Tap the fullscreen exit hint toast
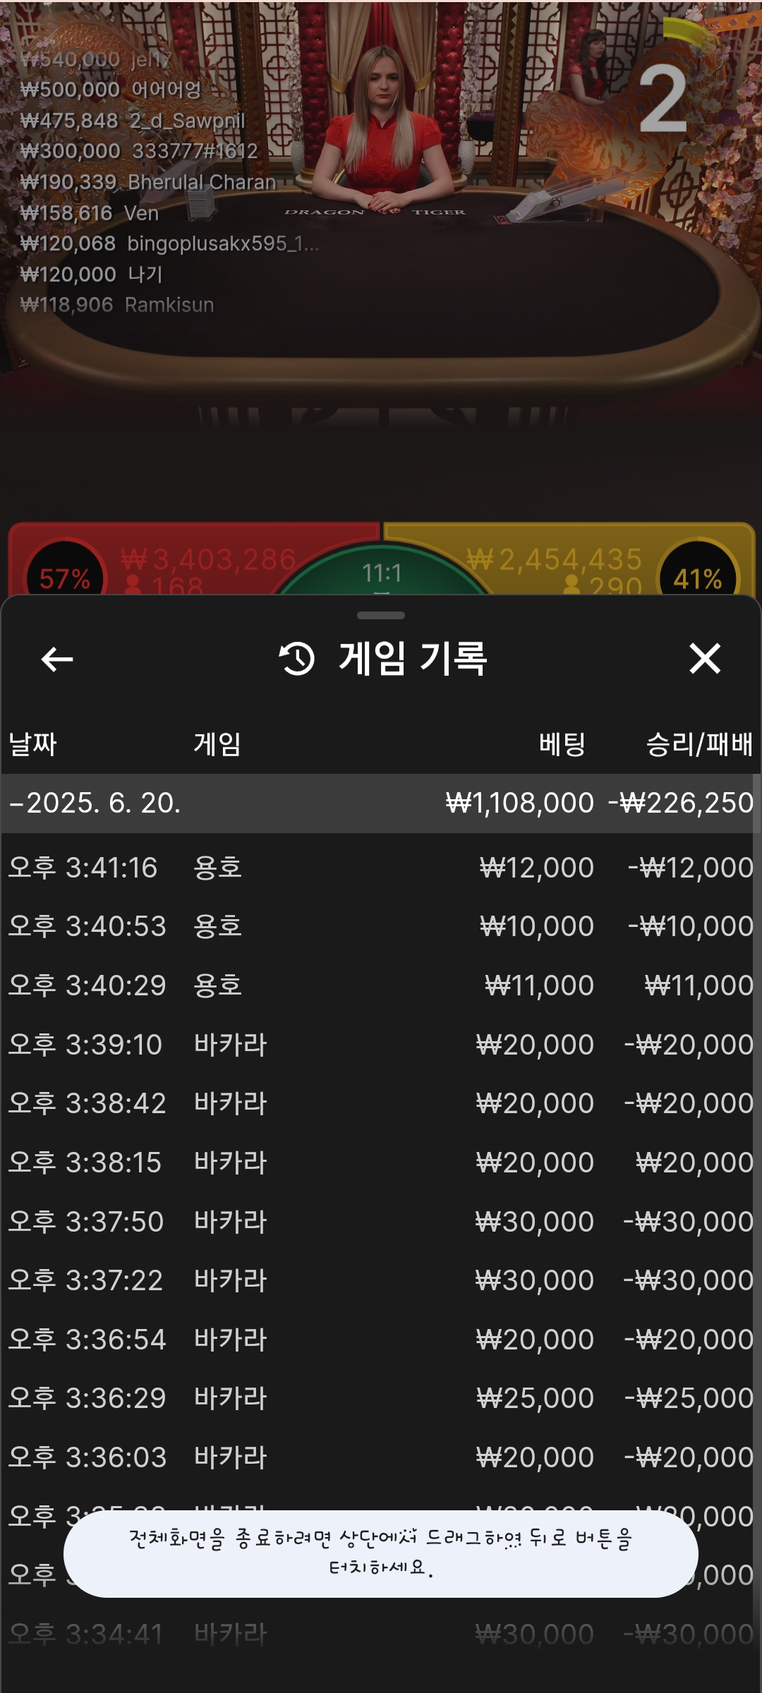 (x=381, y=1553)
